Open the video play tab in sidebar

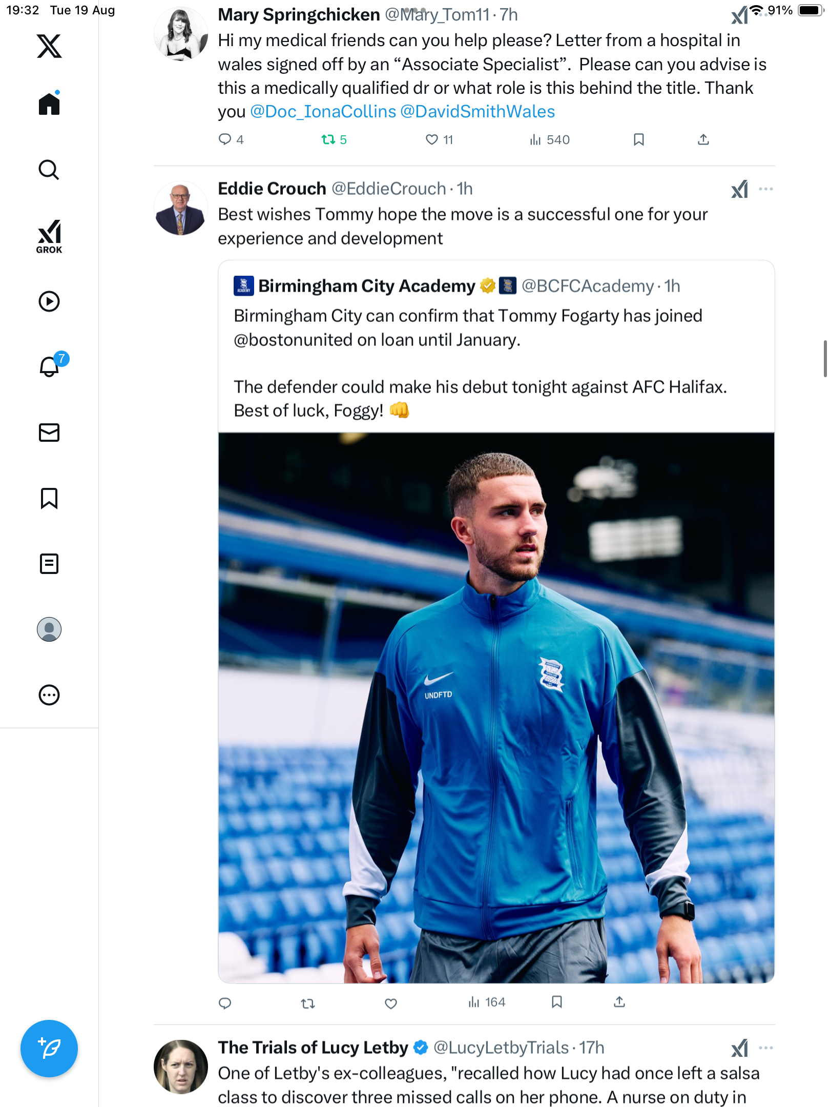click(49, 301)
